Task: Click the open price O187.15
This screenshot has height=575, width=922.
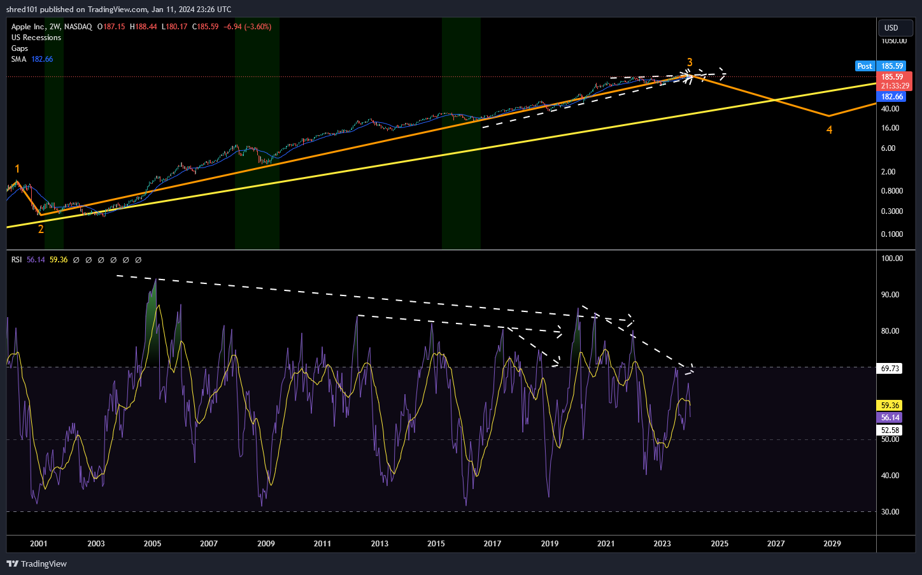Action: [x=111, y=27]
